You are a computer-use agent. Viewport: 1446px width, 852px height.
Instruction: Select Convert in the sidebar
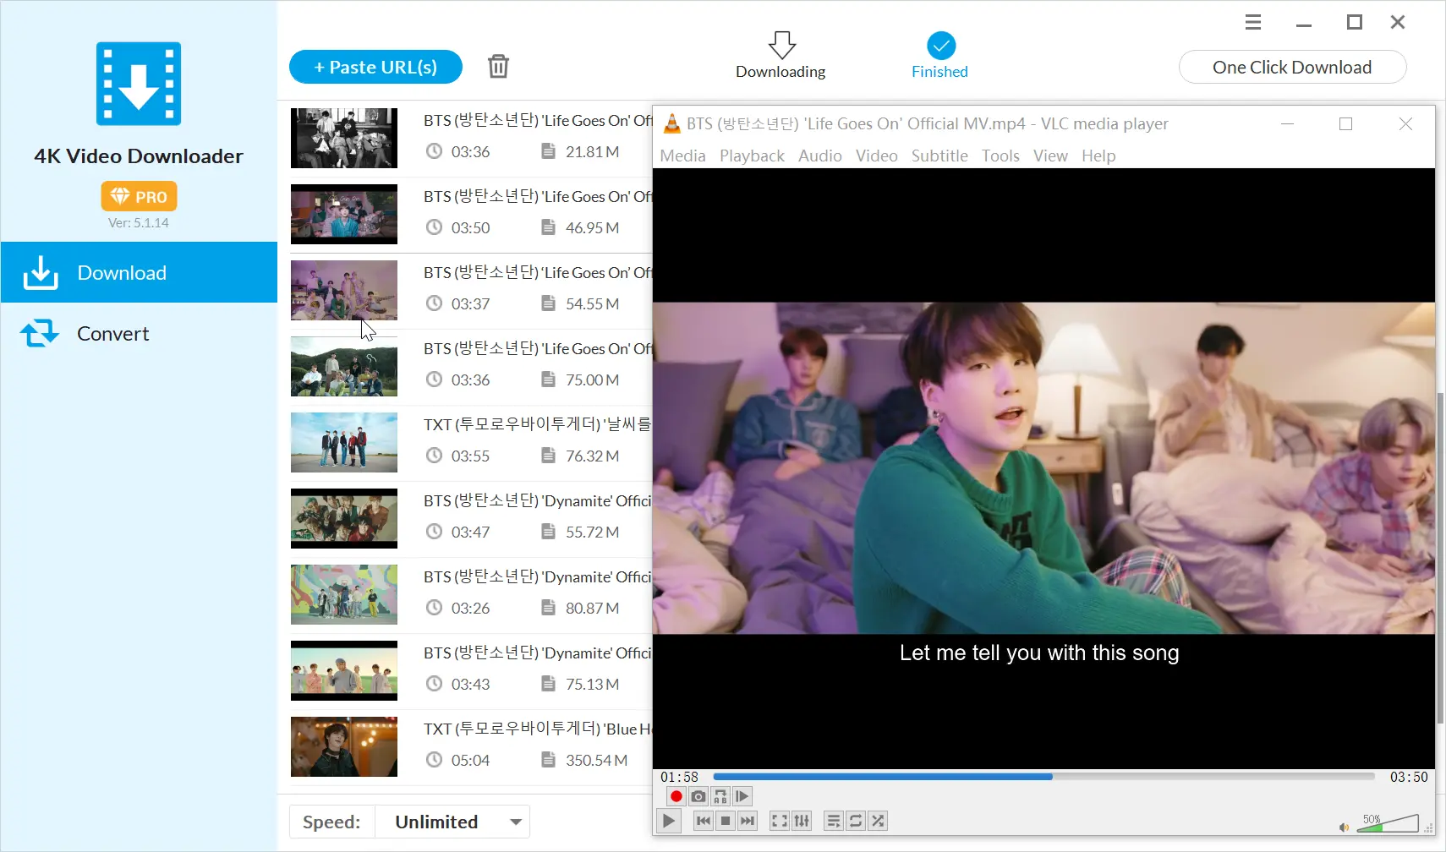click(x=139, y=333)
